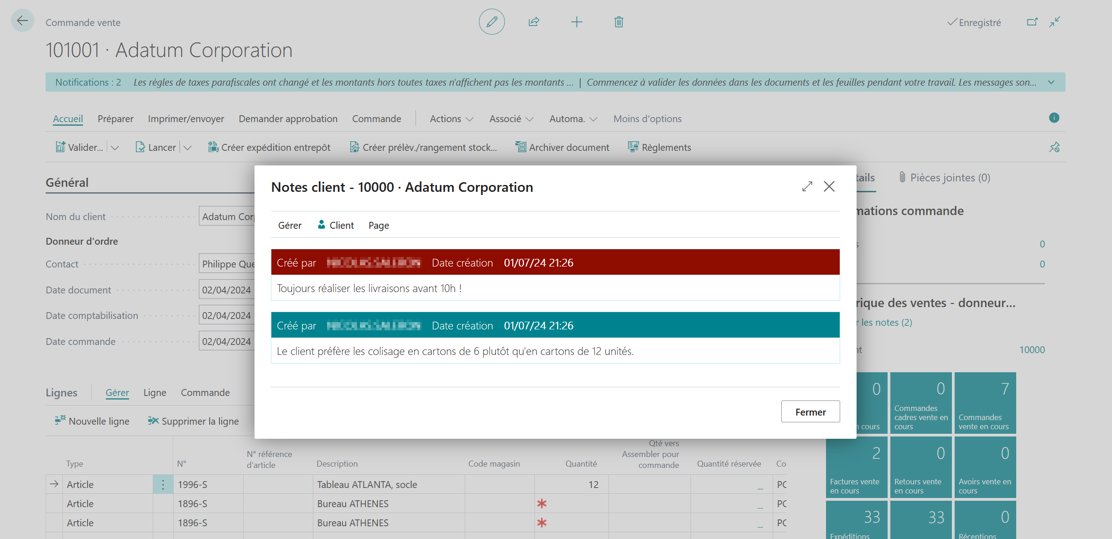Open Commandes vente en cours tile

(x=985, y=403)
